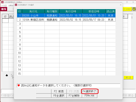Click the main window vertical scrollbar

pyautogui.click(x=132, y=43)
